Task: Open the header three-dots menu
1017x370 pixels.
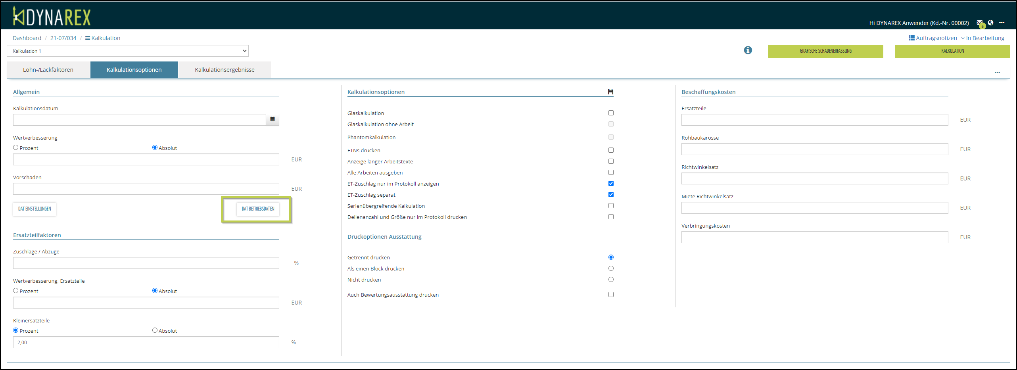Action: tap(1002, 23)
